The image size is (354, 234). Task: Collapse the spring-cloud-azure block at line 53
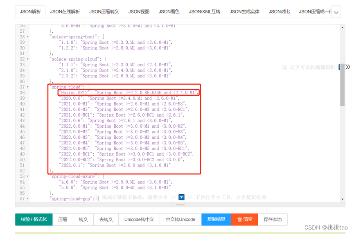(x=28, y=176)
